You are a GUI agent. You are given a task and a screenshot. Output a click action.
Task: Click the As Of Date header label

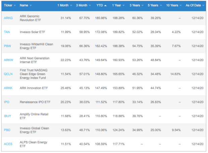(193, 5)
